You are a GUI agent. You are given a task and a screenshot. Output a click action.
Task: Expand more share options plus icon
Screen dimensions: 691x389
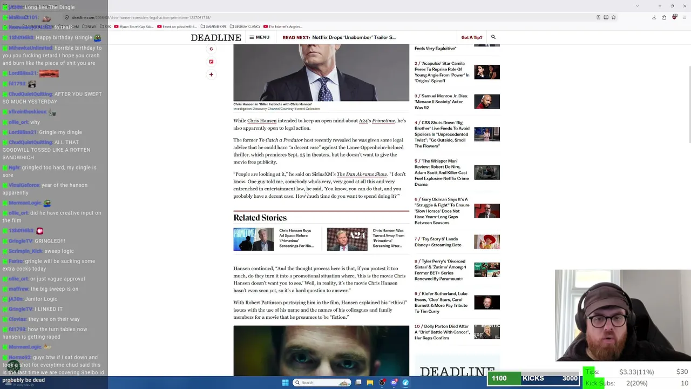pos(211,75)
